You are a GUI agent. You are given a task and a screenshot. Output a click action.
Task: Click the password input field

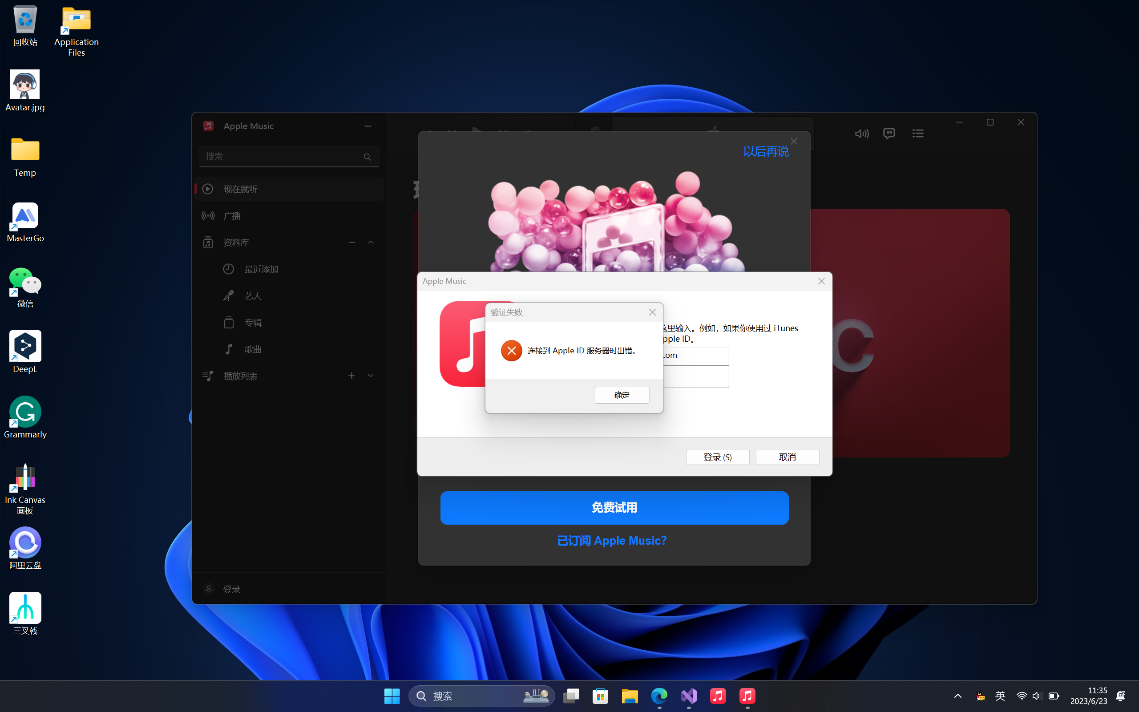696,379
